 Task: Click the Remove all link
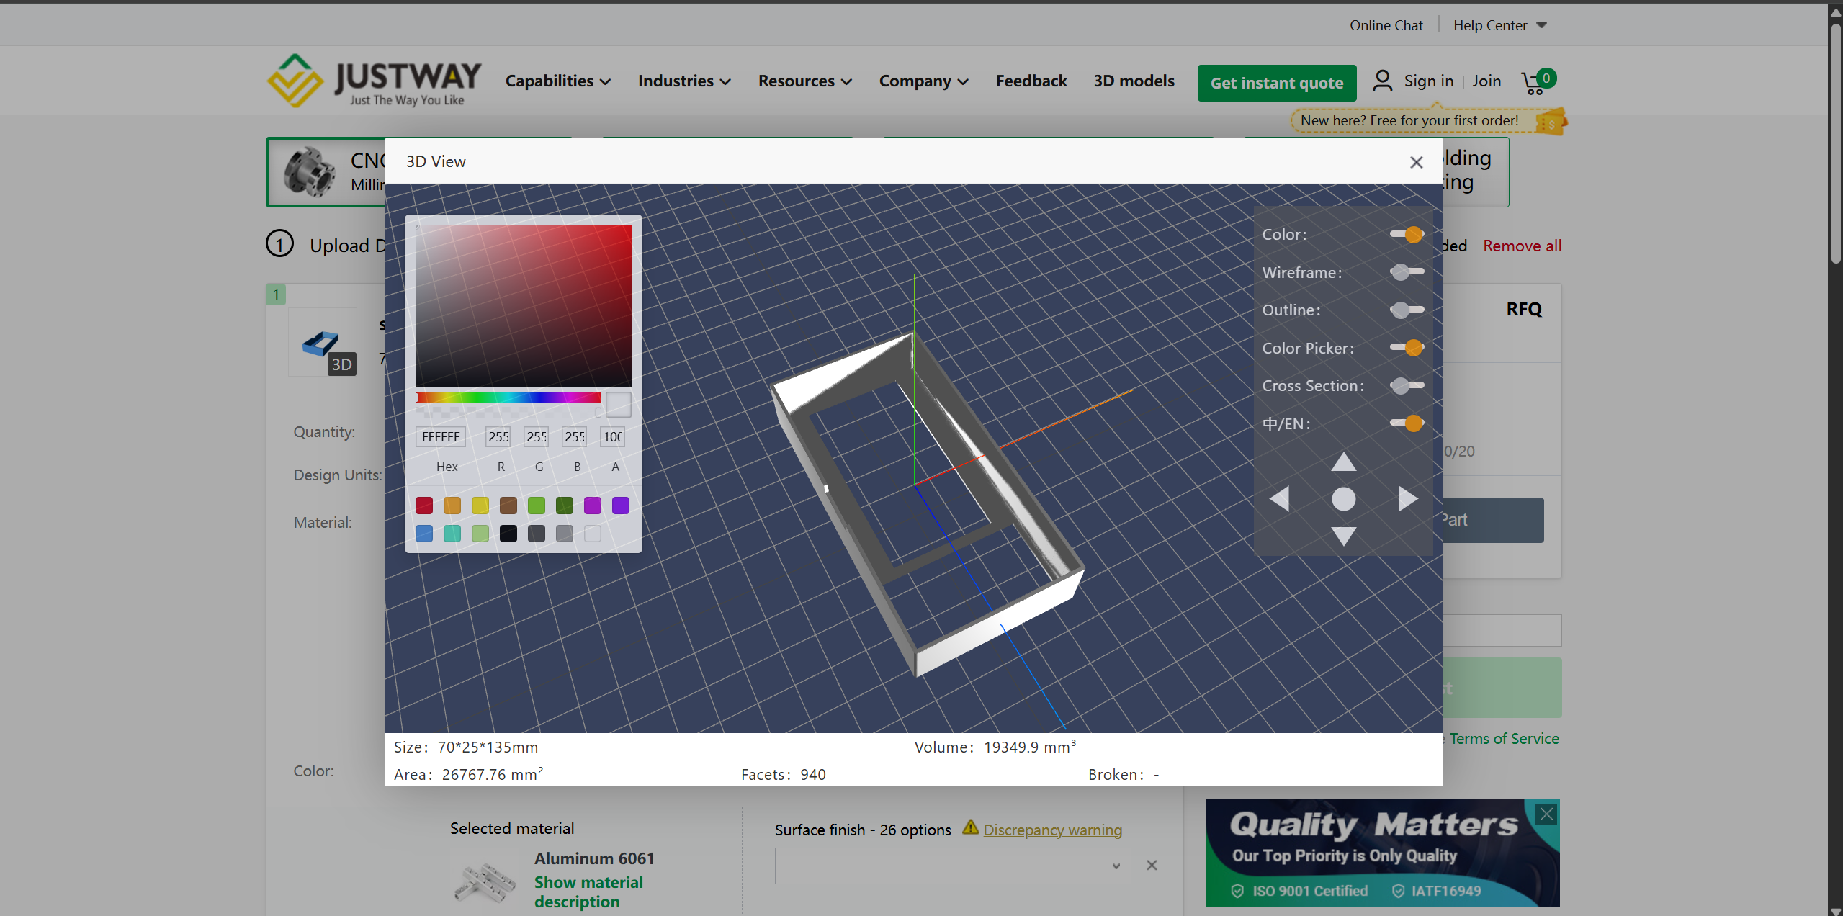click(1522, 246)
